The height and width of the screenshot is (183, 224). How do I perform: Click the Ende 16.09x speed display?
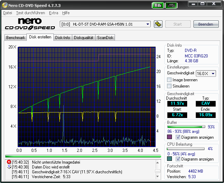click(206, 115)
